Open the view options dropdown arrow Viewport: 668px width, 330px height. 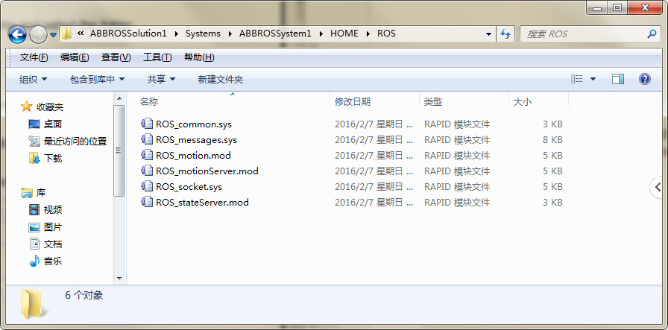click(x=593, y=79)
